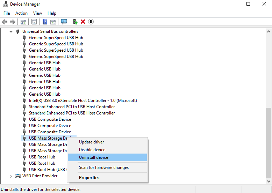Viewport: 272px width, 193px height.
Task: Select Intel(R) USB 3.0 eXtensible Host Controller row
Action: [x=83, y=101]
